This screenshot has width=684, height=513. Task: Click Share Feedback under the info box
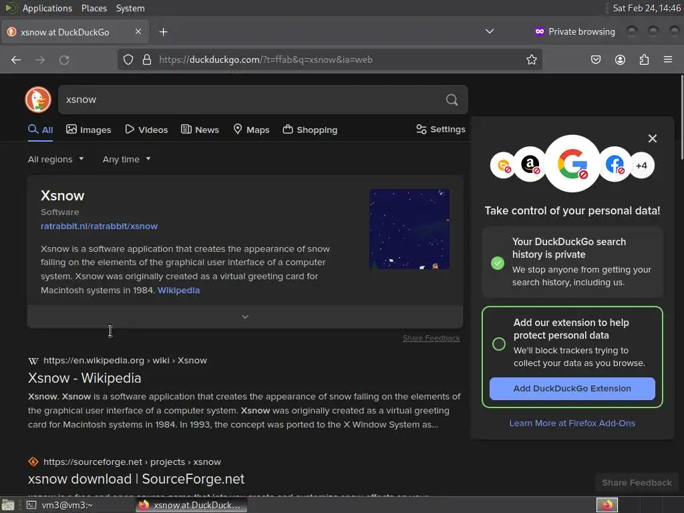tap(431, 338)
